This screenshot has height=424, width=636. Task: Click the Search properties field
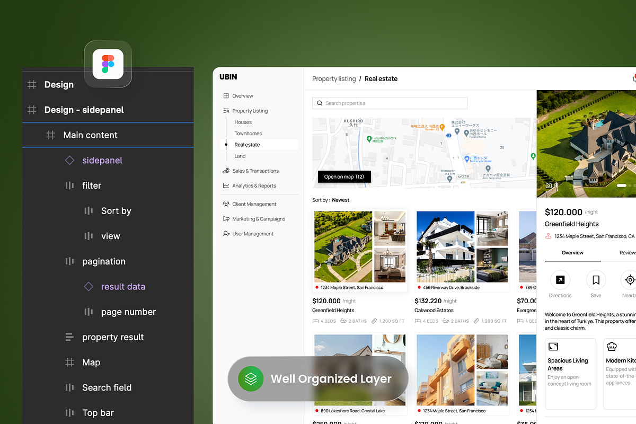[x=390, y=103]
